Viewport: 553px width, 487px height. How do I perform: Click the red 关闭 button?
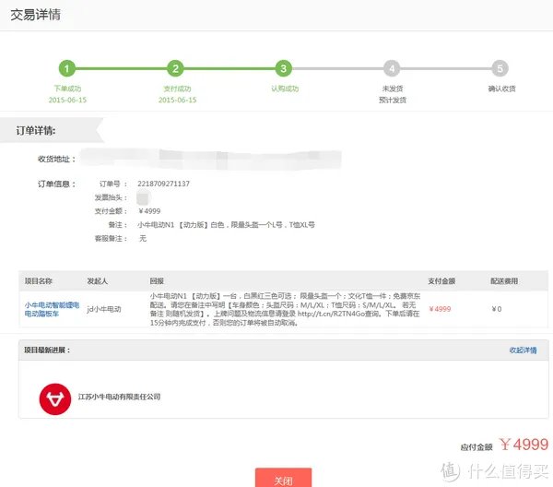click(284, 478)
